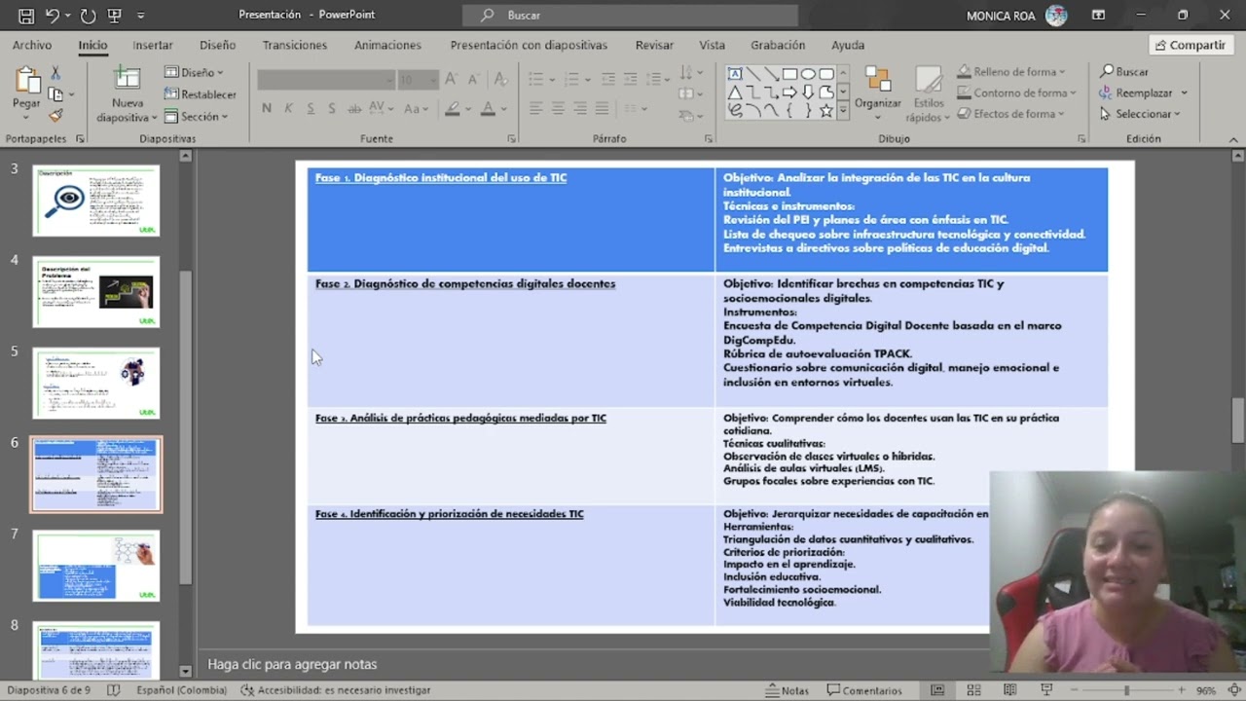
Task: Select the five-point star shape
Action: (x=826, y=111)
